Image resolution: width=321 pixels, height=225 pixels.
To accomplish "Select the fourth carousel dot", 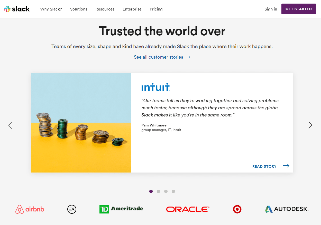I will point(173,191).
